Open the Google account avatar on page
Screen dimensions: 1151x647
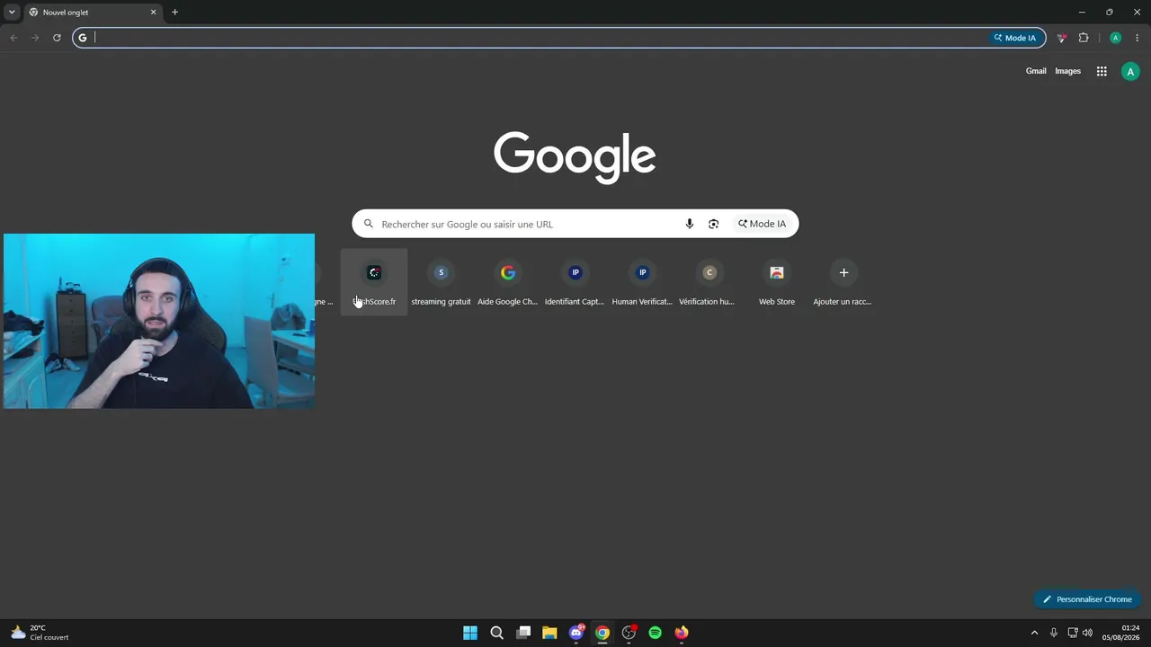(1130, 72)
